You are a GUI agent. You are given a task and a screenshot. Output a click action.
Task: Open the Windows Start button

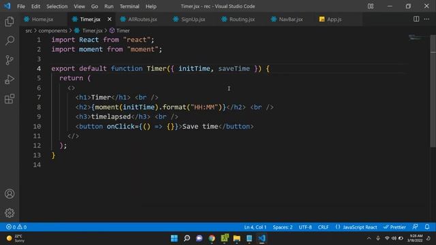point(174,238)
